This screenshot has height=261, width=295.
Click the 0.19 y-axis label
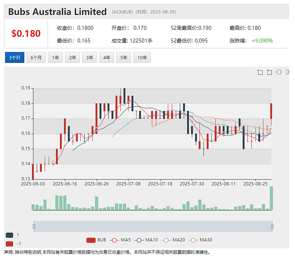(x=26, y=88)
